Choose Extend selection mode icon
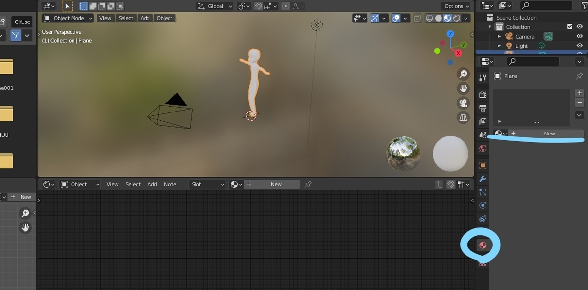 (93, 6)
